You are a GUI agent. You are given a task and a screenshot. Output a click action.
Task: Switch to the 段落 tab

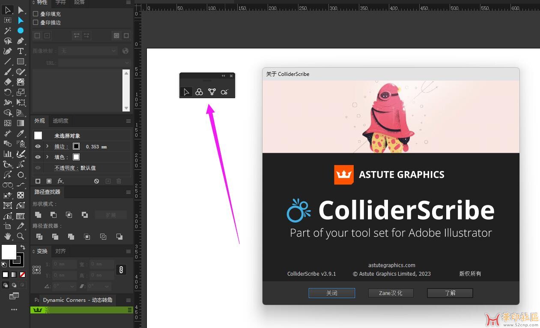(79, 3)
